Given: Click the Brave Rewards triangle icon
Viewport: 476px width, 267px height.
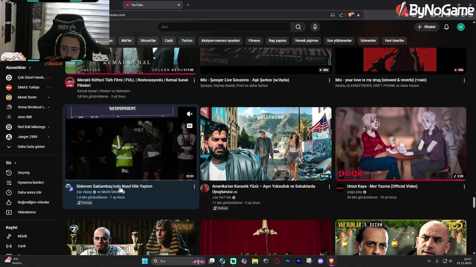Looking at the screenshot, I should pyautogui.click(x=358, y=15).
